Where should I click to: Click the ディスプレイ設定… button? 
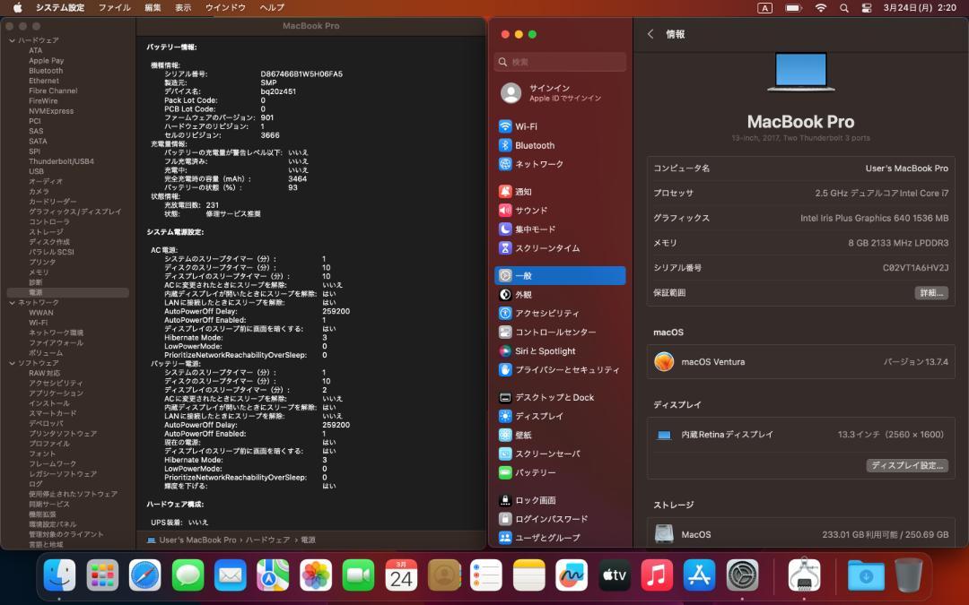pyautogui.click(x=907, y=465)
